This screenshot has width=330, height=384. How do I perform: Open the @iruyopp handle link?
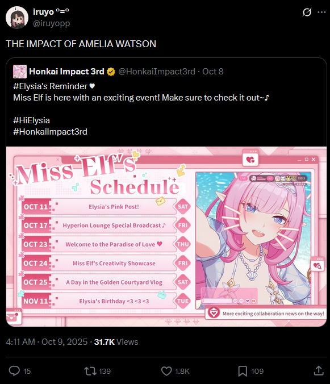(52, 23)
